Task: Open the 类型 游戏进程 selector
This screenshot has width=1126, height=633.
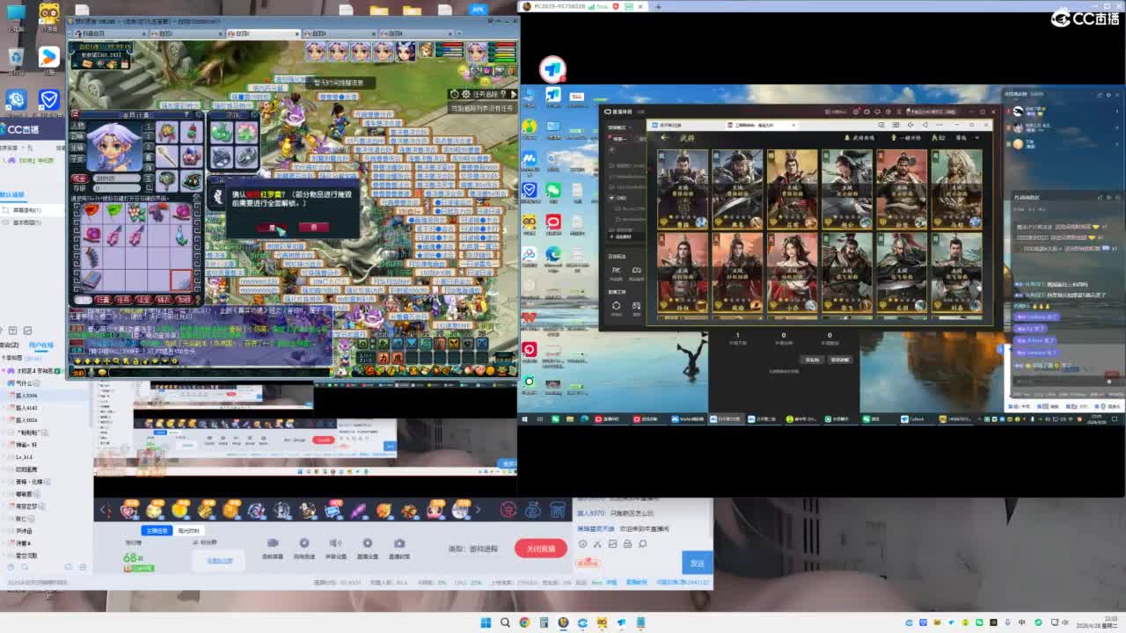Action: (x=472, y=549)
